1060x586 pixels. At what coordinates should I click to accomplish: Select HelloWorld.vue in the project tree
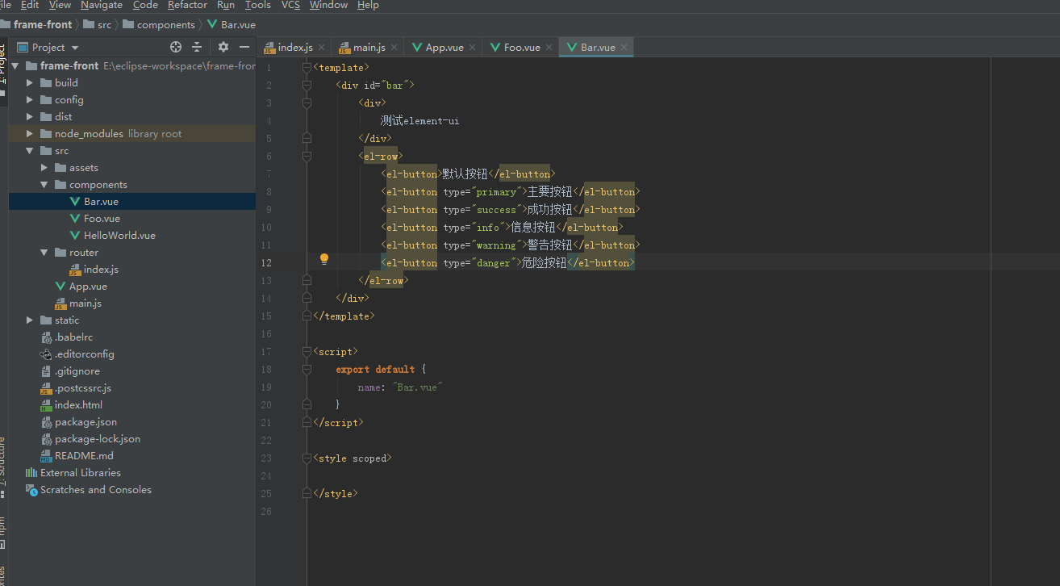[119, 236]
